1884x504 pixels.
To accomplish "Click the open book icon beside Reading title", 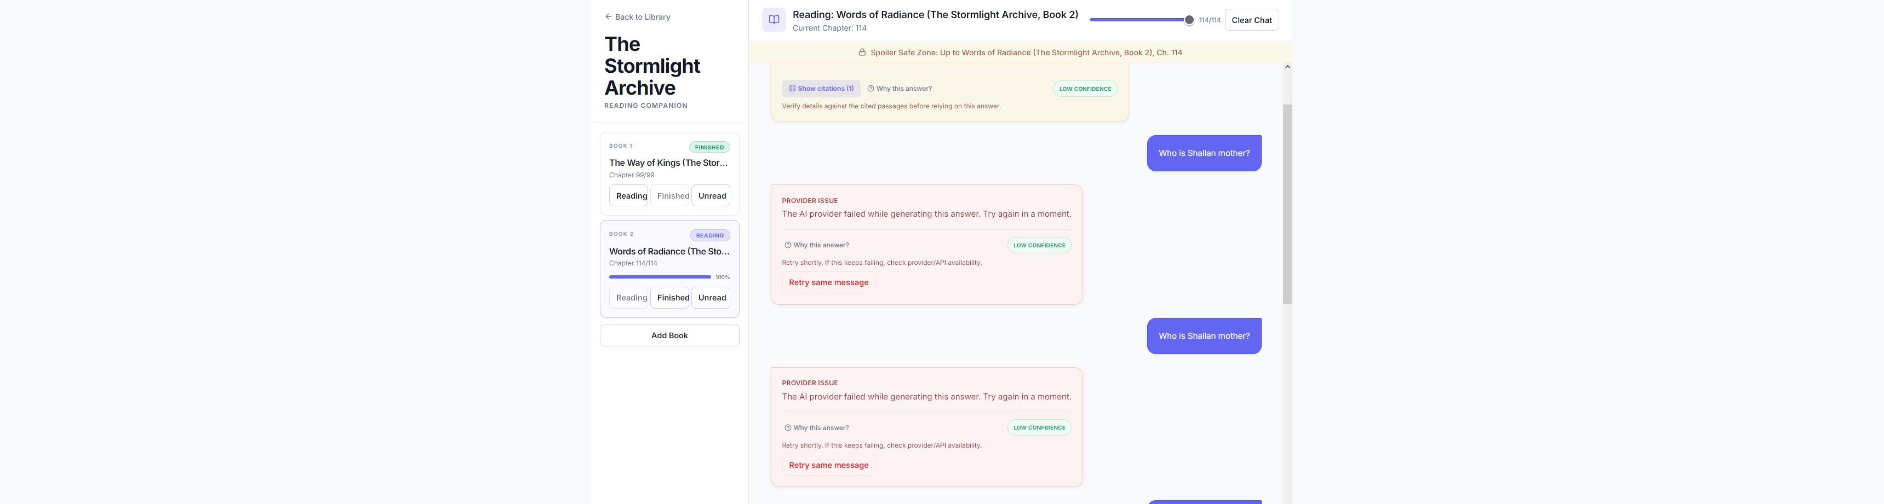I will tap(774, 20).
